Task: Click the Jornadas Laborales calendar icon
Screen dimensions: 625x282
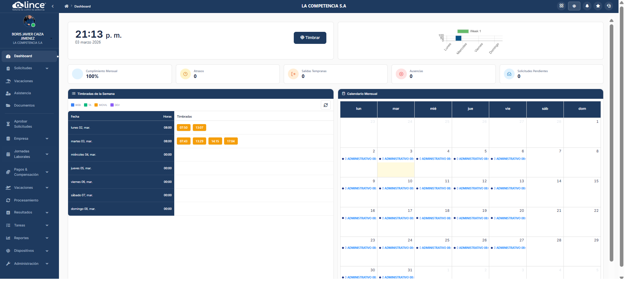Action: [8, 154]
